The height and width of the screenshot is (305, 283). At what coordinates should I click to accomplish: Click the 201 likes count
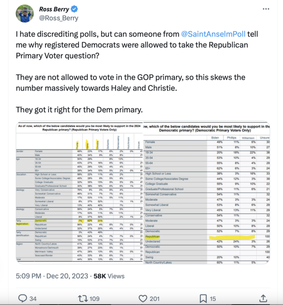(x=155, y=299)
